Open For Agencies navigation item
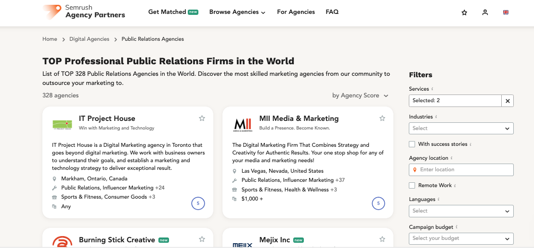Viewport: 534px width, 249px height. (296, 12)
